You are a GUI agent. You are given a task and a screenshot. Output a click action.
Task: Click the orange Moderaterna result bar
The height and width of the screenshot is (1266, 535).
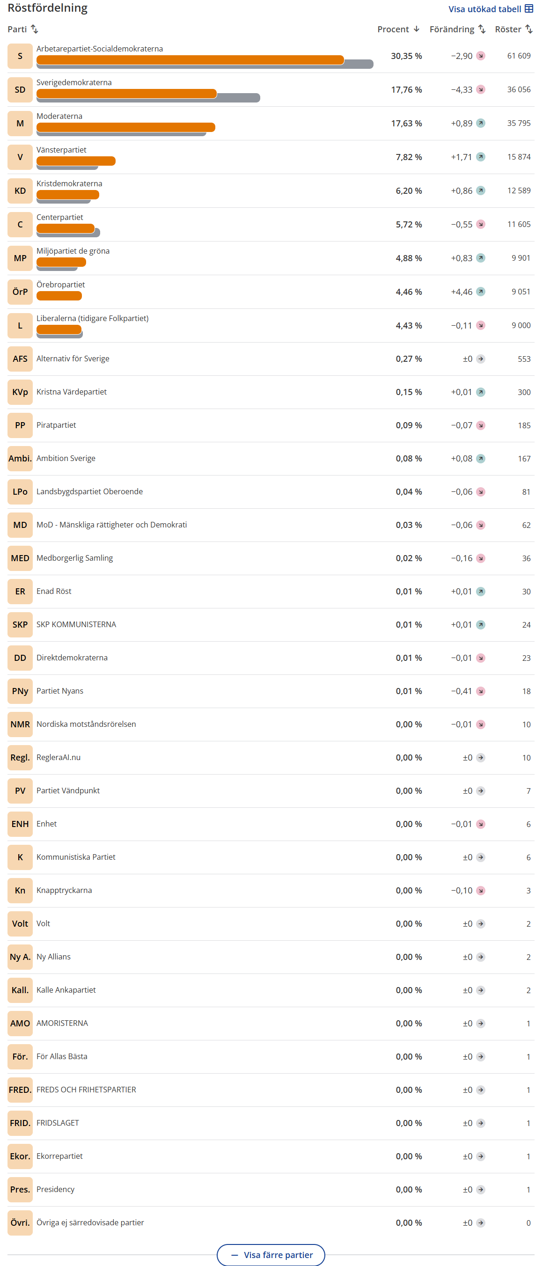(x=125, y=127)
